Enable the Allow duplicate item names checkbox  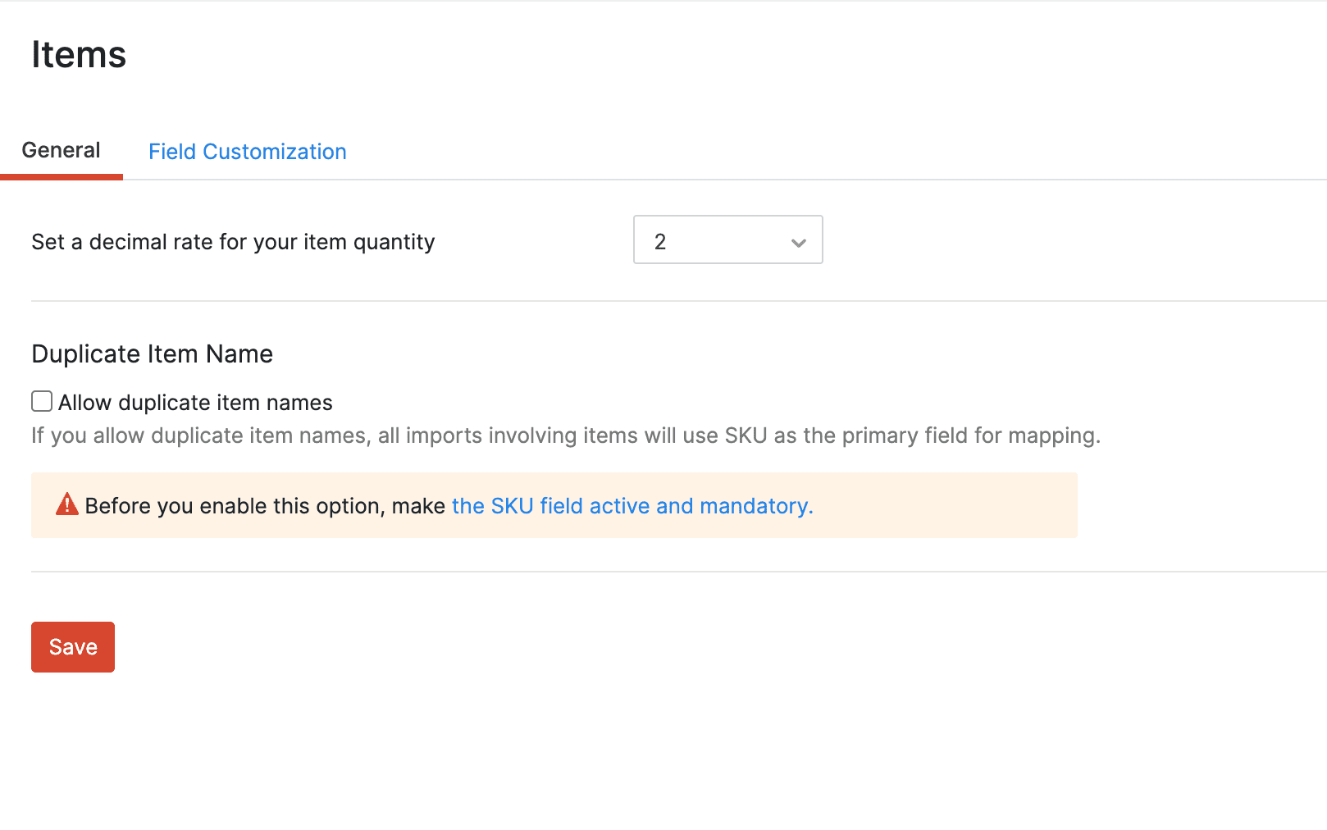coord(42,401)
